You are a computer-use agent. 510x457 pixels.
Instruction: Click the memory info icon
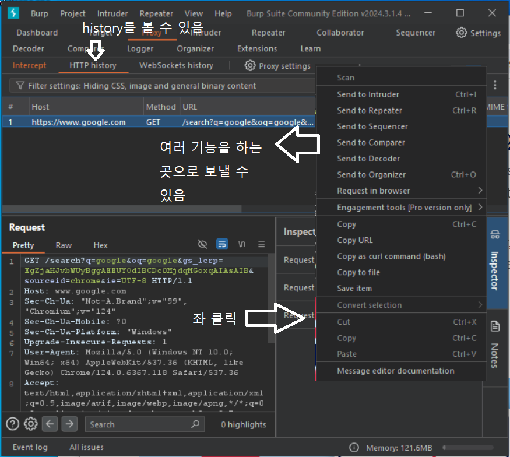point(354,448)
